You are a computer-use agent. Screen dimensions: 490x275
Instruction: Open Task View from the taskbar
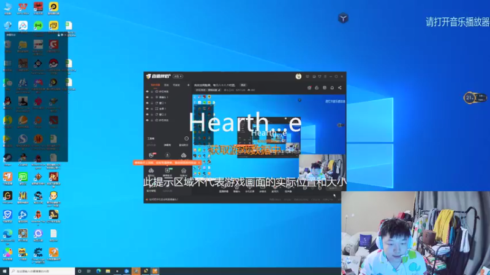[89, 271]
